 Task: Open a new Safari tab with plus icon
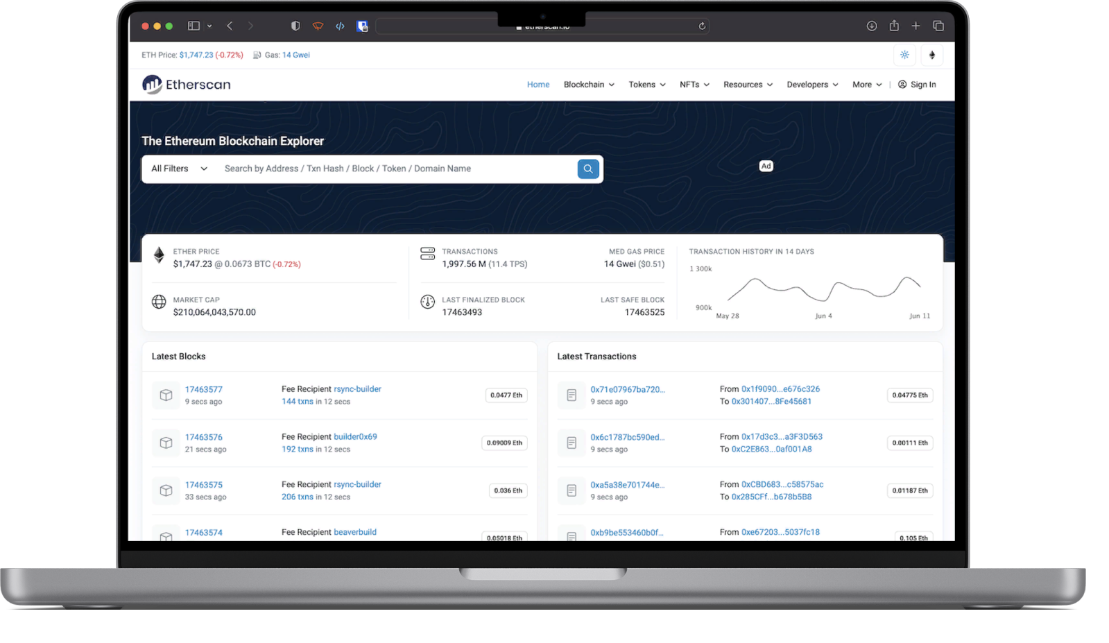(915, 26)
